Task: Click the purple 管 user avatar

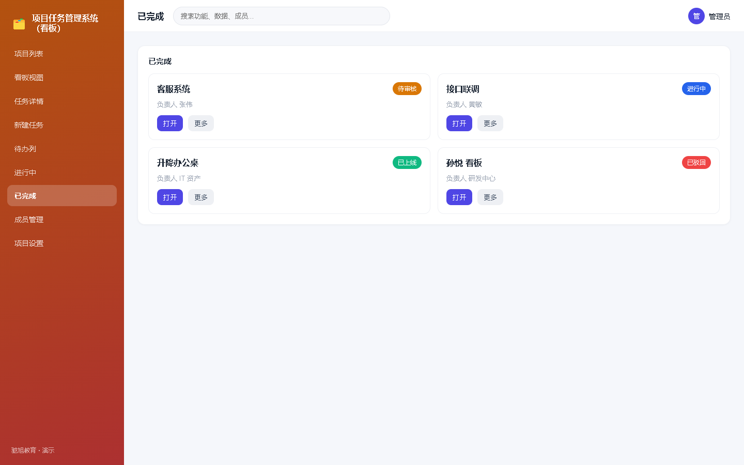Action: click(x=696, y=16)
